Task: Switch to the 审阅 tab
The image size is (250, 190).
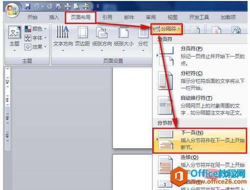Action: click(x=151, y=17)
